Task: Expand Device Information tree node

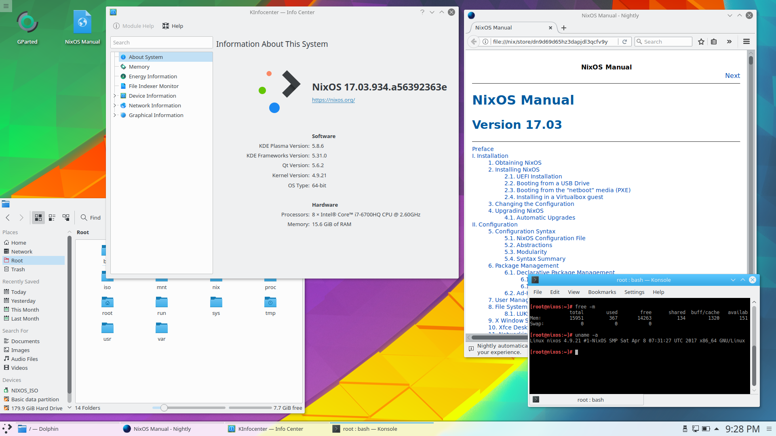Action: click(x=115, y=96)
